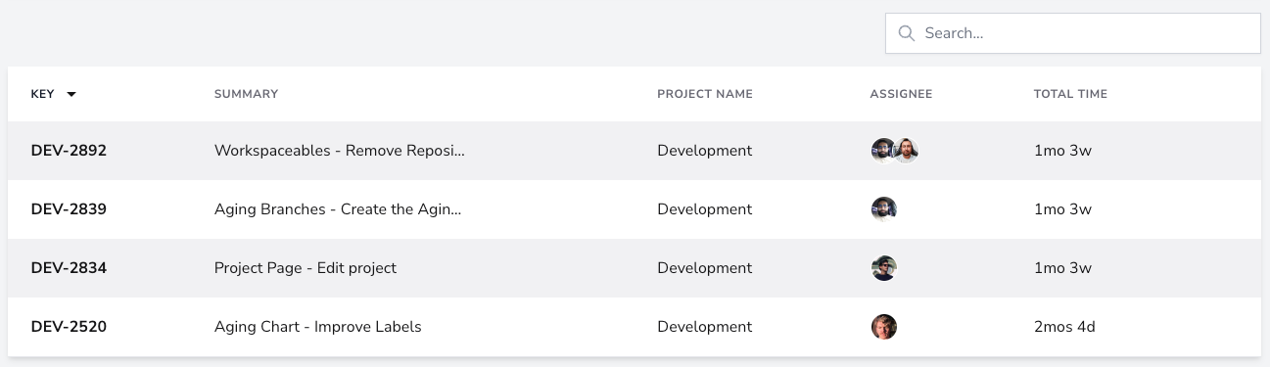Image resolution: width=1270 pixels, height=367 pixels.
Task: Click second assignee avatar on DEV-2892
Action: tap(907, 151)
